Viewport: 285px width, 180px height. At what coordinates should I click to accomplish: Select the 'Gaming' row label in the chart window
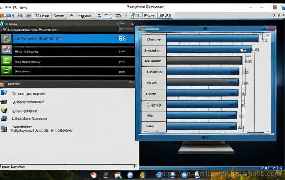tap(154, 39)
